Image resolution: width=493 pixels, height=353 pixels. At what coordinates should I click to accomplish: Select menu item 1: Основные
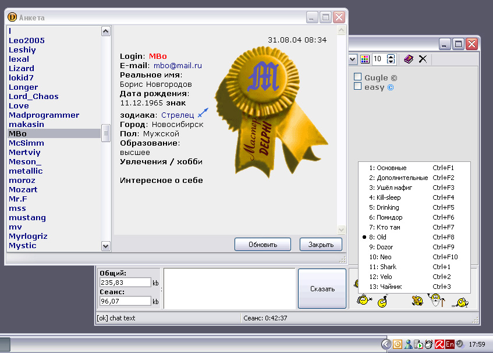(414, 168)
